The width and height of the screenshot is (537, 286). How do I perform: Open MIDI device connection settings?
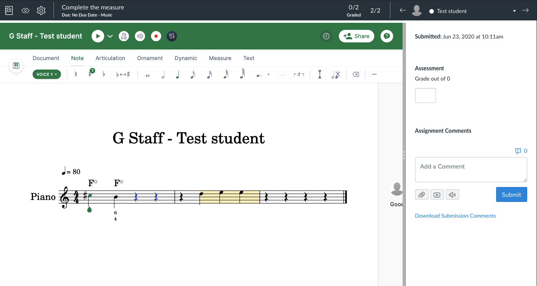171,36
